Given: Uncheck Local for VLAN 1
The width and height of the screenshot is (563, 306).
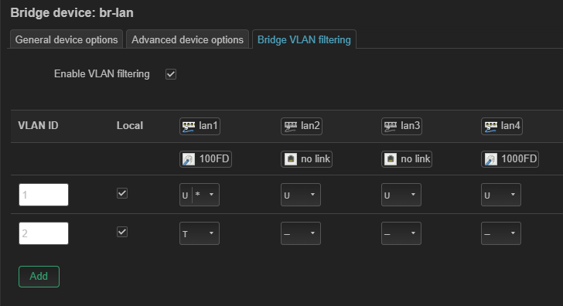Looking at the screenshot, I should (x=122, y=193).
